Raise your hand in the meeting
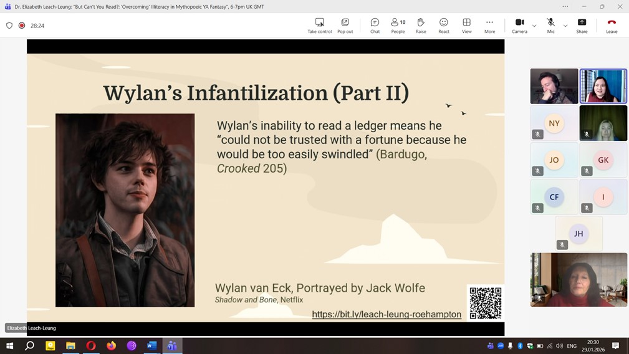 (421, 26)
